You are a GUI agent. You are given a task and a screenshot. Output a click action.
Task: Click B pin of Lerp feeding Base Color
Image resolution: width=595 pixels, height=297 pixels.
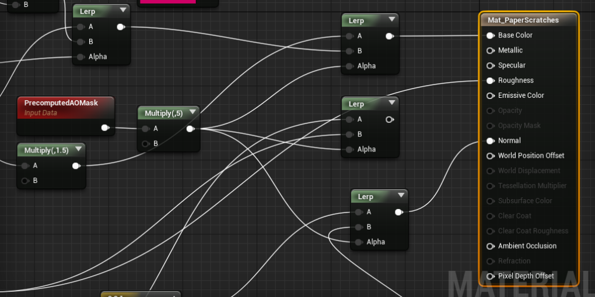coord(349,51)
